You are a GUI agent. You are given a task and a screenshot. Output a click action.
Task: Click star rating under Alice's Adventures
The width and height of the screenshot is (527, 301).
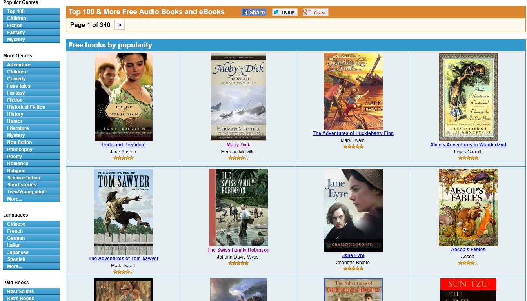[468, 158]
